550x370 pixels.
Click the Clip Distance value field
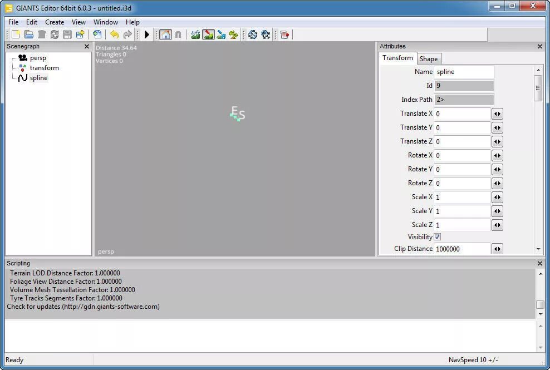[x=462, y=249]
